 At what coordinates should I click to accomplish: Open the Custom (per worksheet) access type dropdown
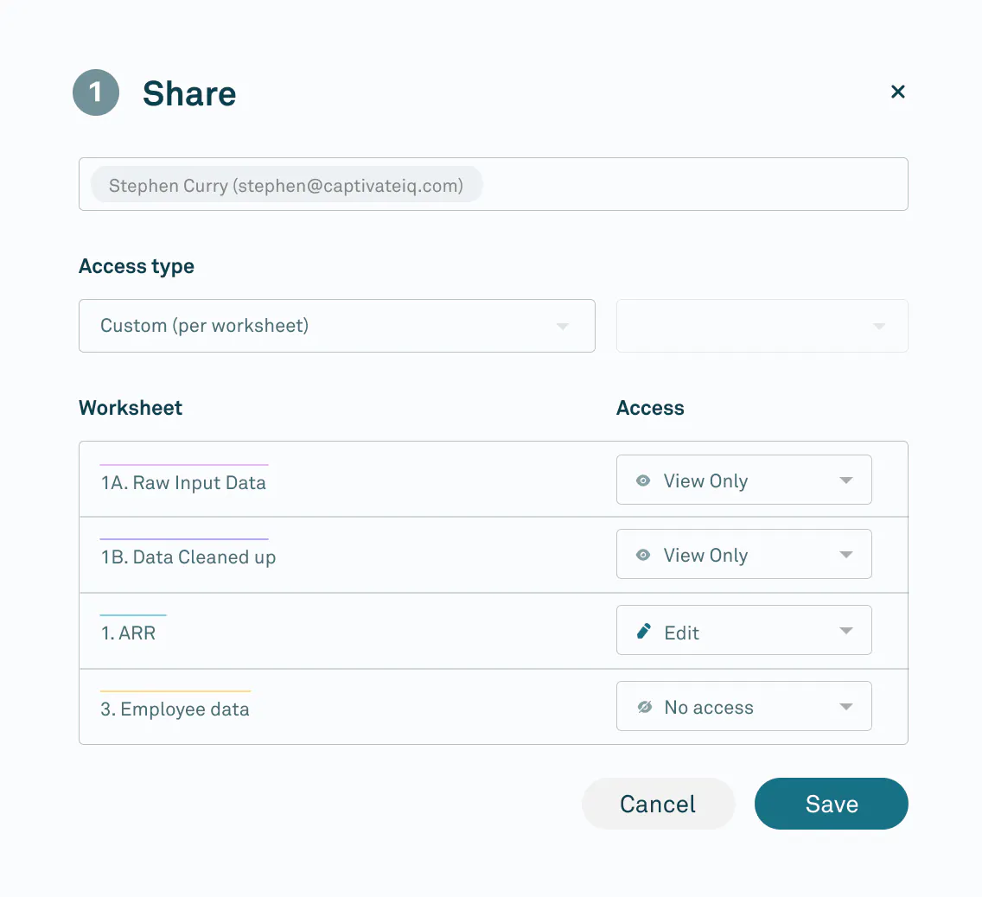pos(337,326)
